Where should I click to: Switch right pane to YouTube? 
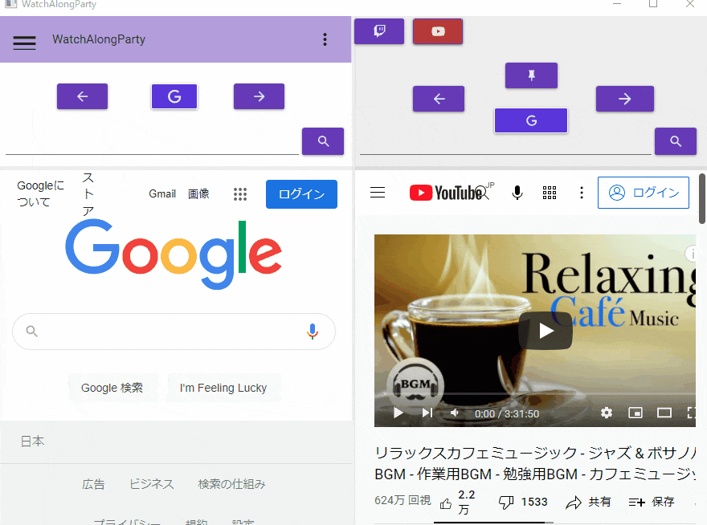pyautogui.click(x=438, y=31)
